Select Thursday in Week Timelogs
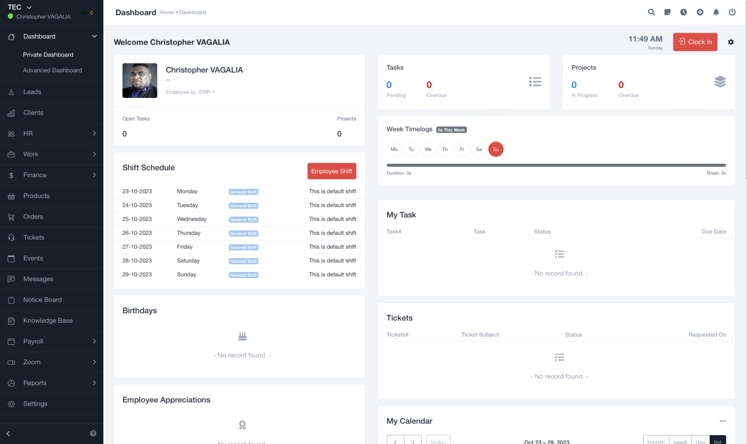 click(445, 149)
